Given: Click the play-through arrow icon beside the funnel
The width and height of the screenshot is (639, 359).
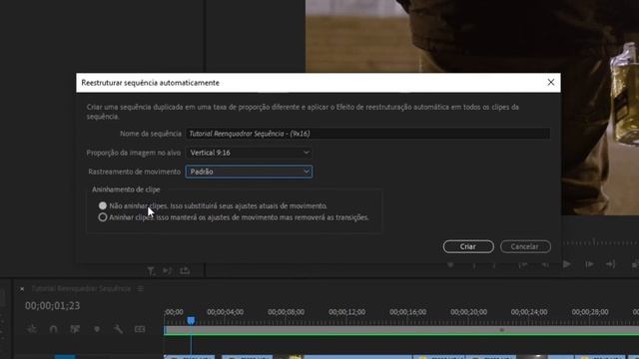Looking at the screenshot, I should tap(167, 271).
